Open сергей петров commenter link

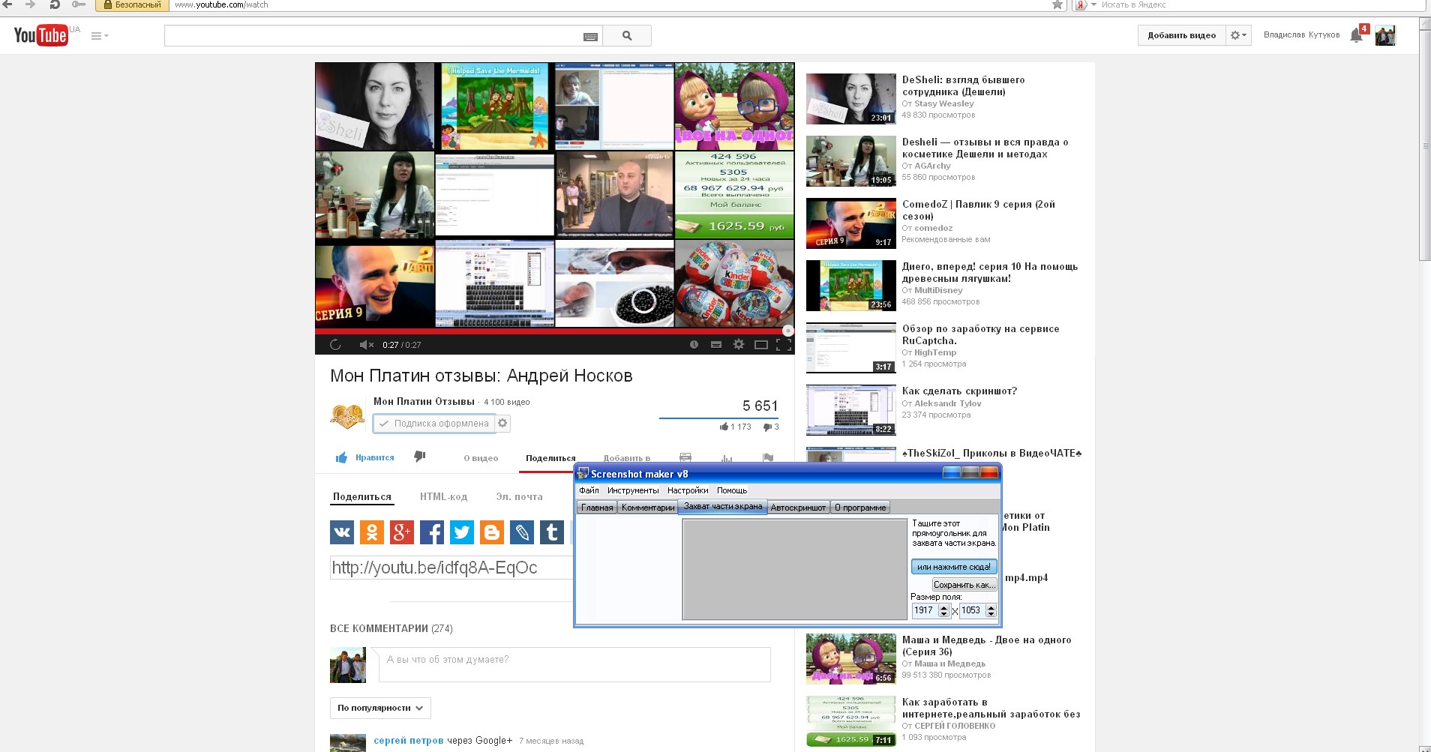click(x=409, y=741)
